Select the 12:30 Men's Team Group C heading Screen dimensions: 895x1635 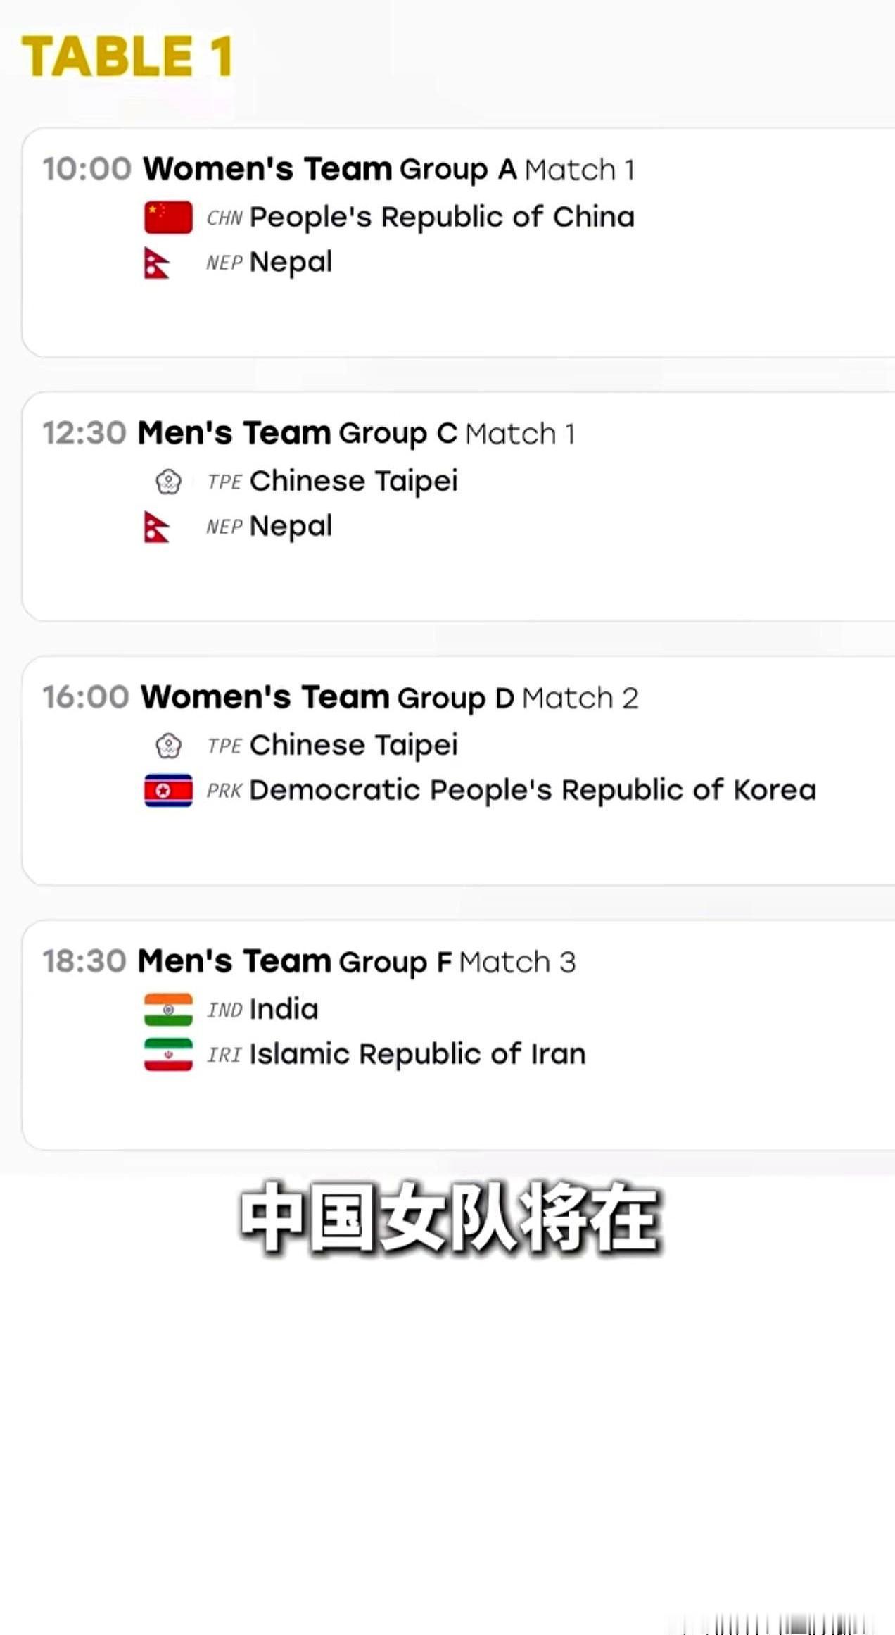point(309,433)
